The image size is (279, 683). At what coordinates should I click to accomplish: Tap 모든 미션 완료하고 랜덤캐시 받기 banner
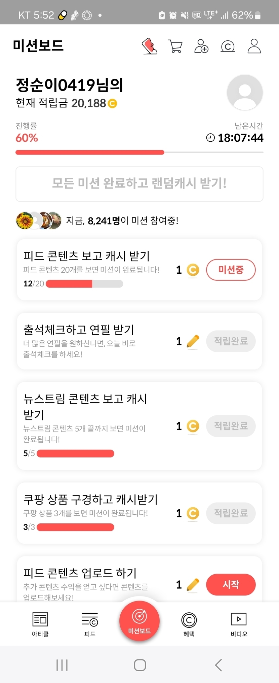point(139,184)
